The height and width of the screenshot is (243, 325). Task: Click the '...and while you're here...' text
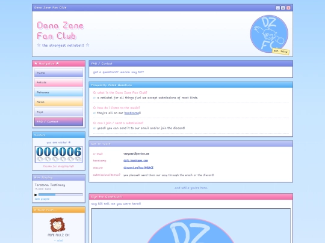(x=191, y=188)
